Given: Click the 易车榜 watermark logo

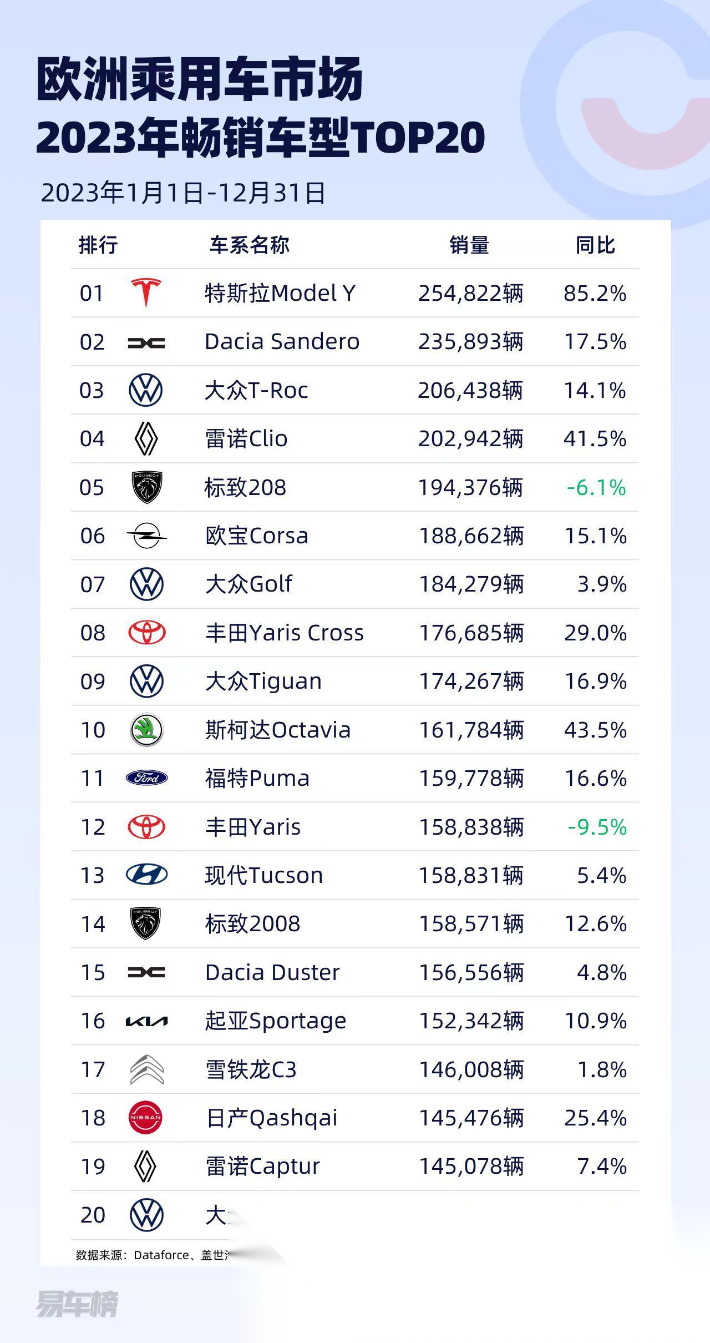Looking at the screenshot, I should 77,1304.
